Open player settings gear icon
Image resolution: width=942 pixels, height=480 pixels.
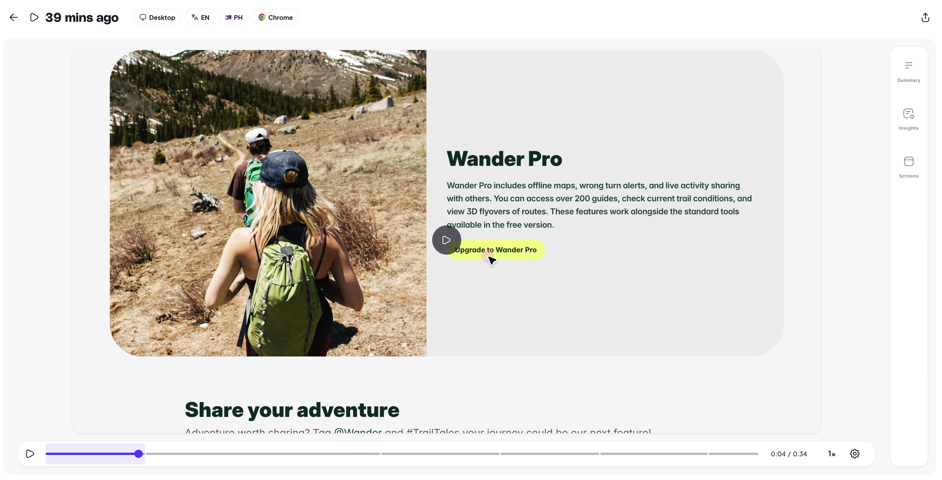[854, 453]
